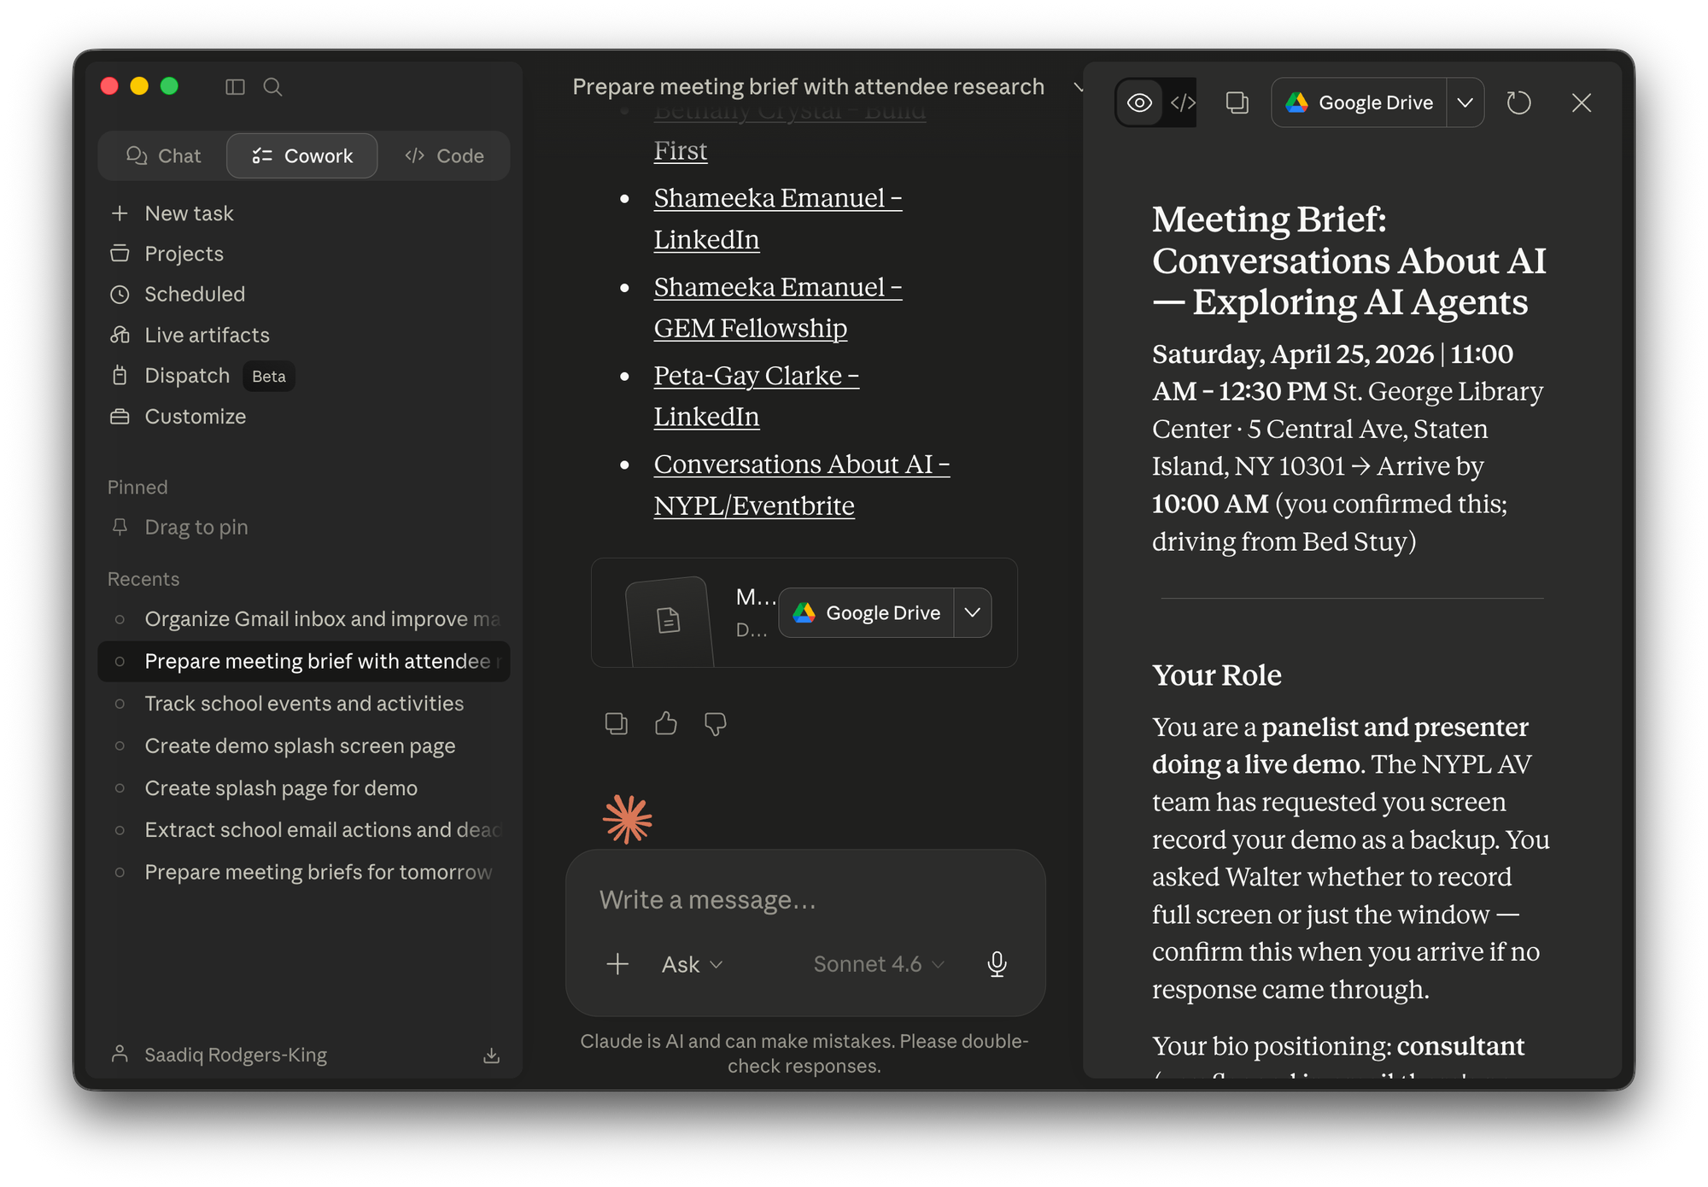This screenshot has width=1708, height=1187.
Task: Open the Ask mode dropdown
Action: 692,965
